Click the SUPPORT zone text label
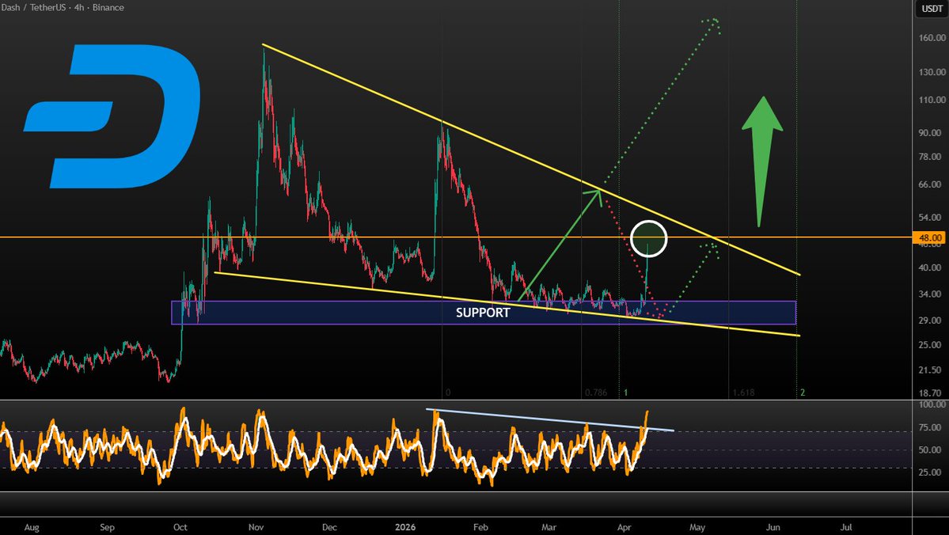The height and width of the screenshot is (535, 949). tap(483, 313)
